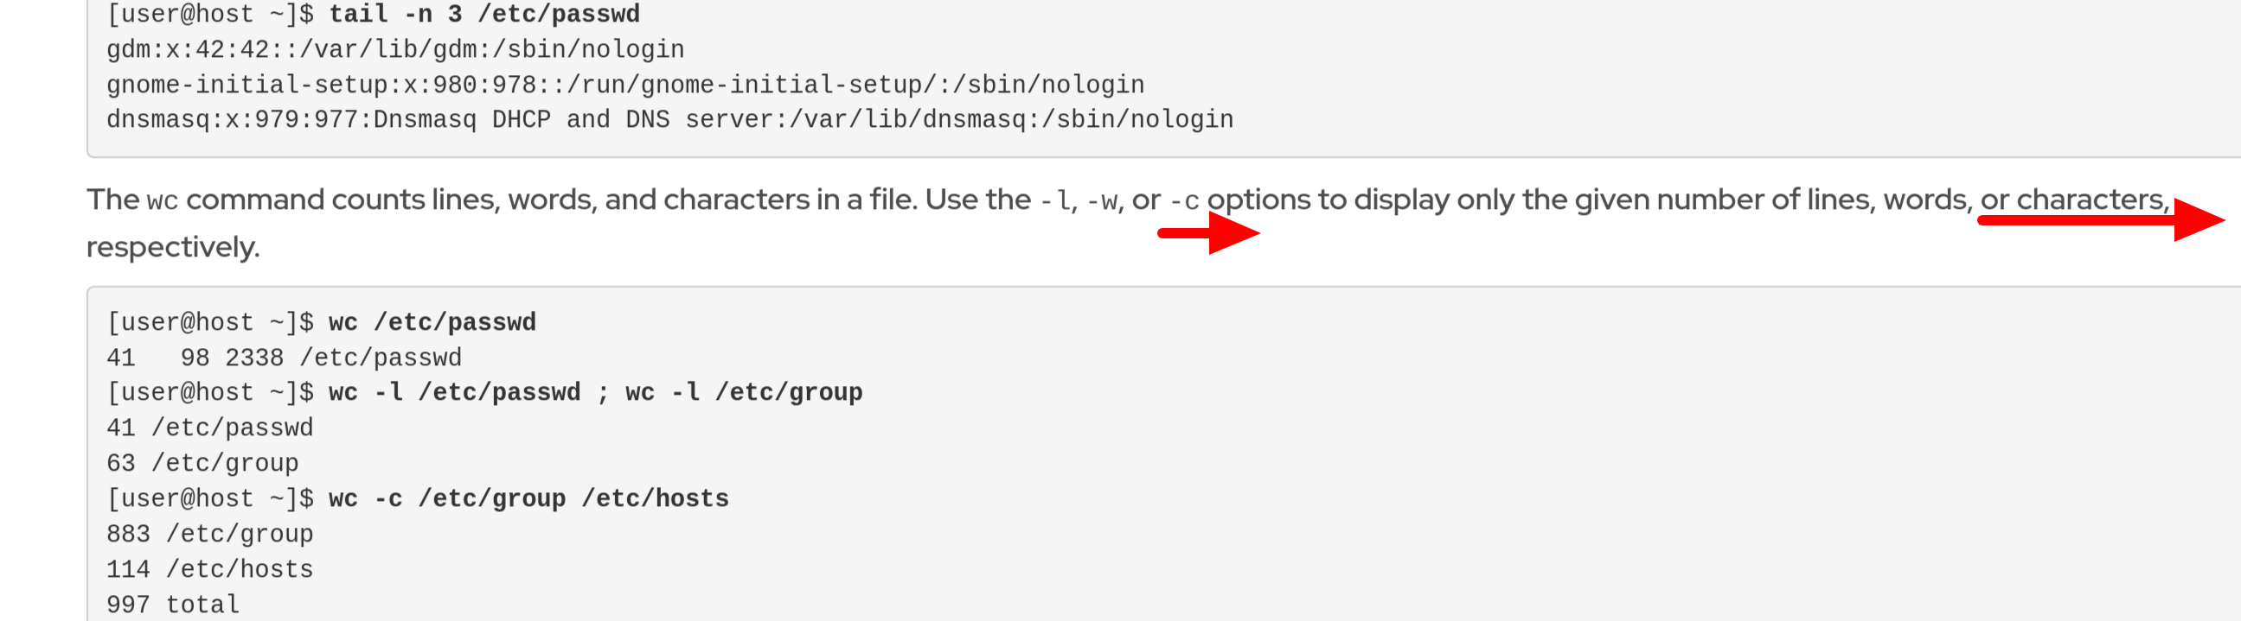This screenshot has width=2241, height=621.
Task: Click the "wc -c /etc/group /etc/hosts" command
Action: (x=528, y=498)
